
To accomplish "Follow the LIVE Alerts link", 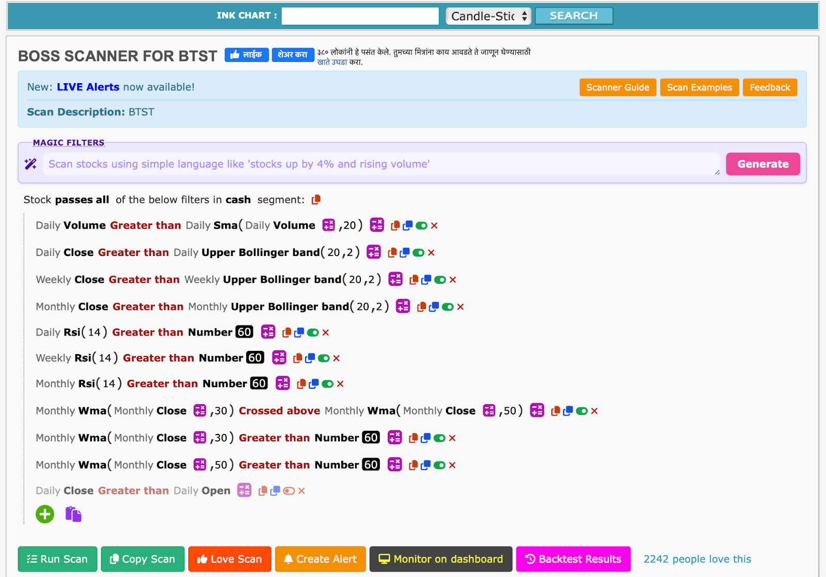I will (88, 87).
